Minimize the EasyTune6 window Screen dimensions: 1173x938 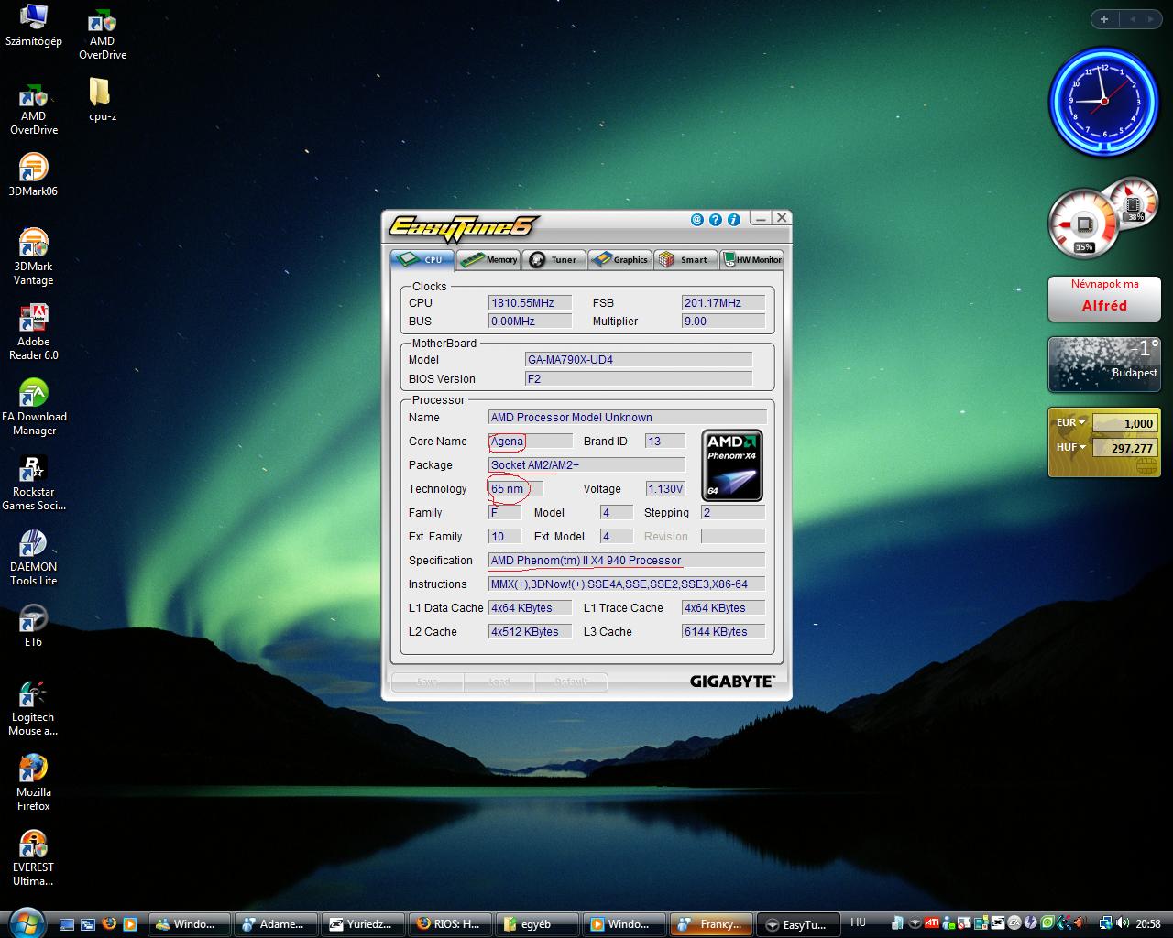(760, 218)
